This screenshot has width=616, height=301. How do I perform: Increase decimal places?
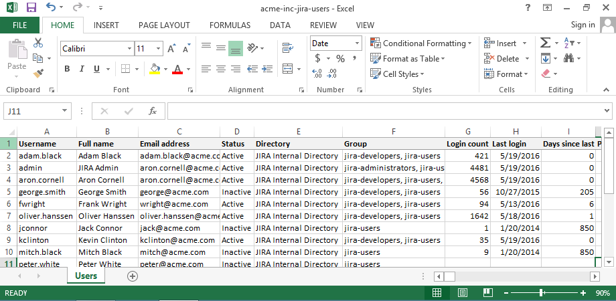coord(317,74)
